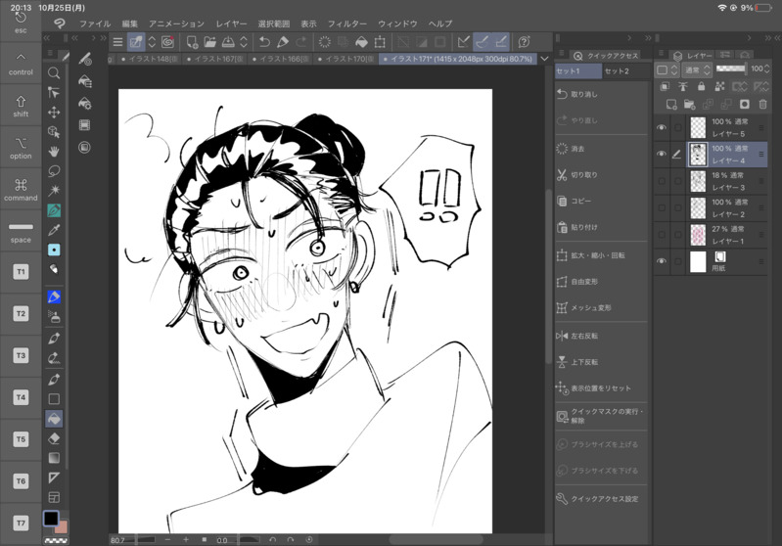Open the layer color dropdown in Layer panel
This screenshot has width=782, height=546.
(x=667, y=69)
